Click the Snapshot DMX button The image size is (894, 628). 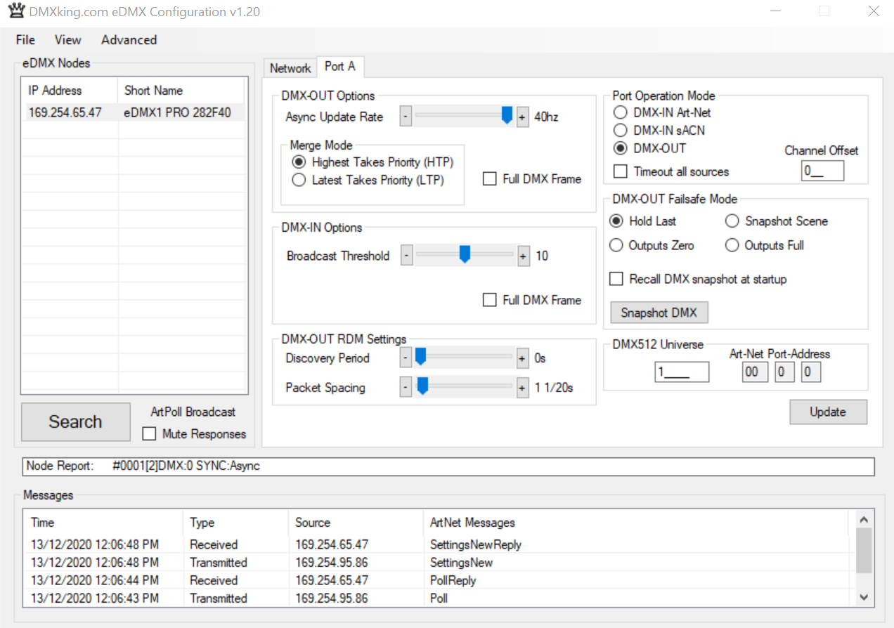pyautogui.click(x=659, y=313)
